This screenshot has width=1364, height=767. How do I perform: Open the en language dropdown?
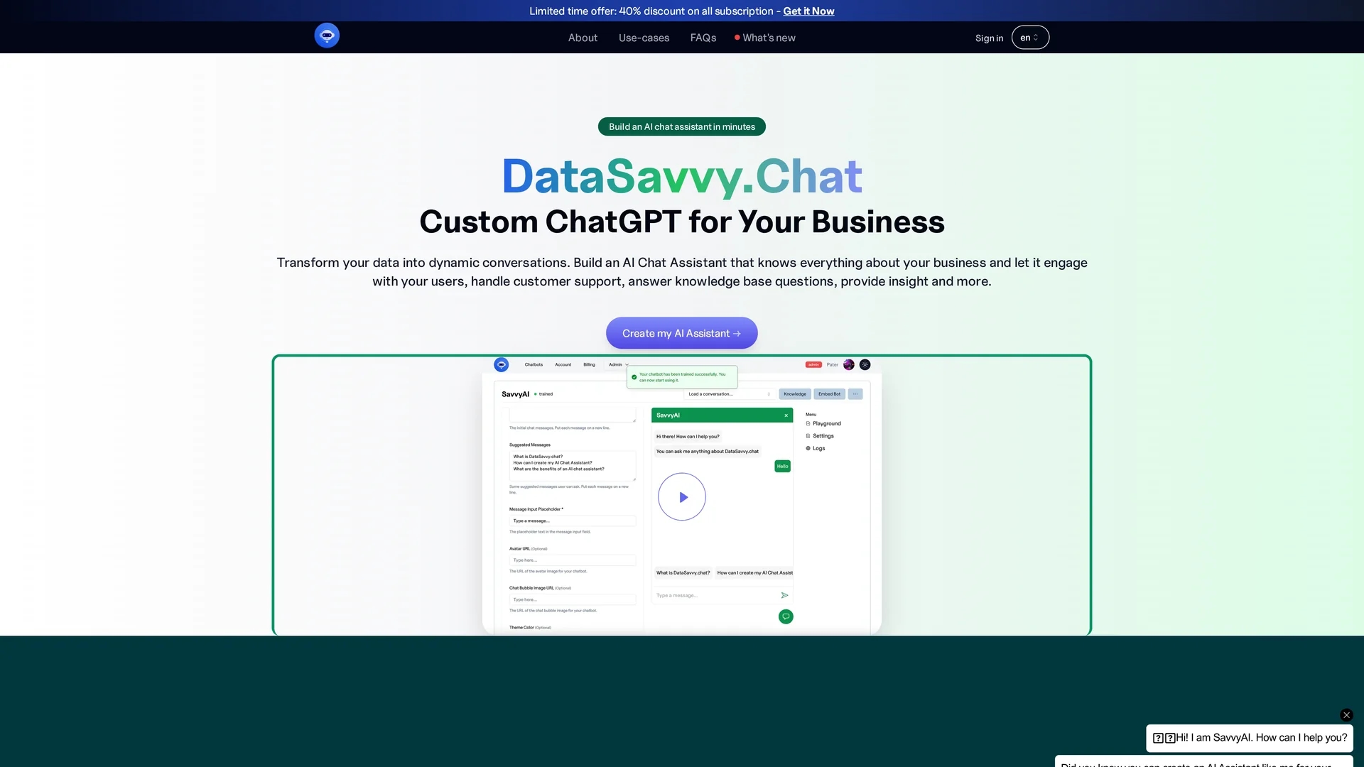tap(1030, 38)
